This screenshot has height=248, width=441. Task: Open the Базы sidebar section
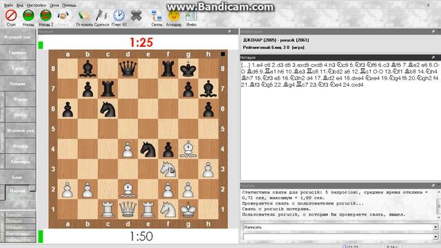[x=17, y=68]
